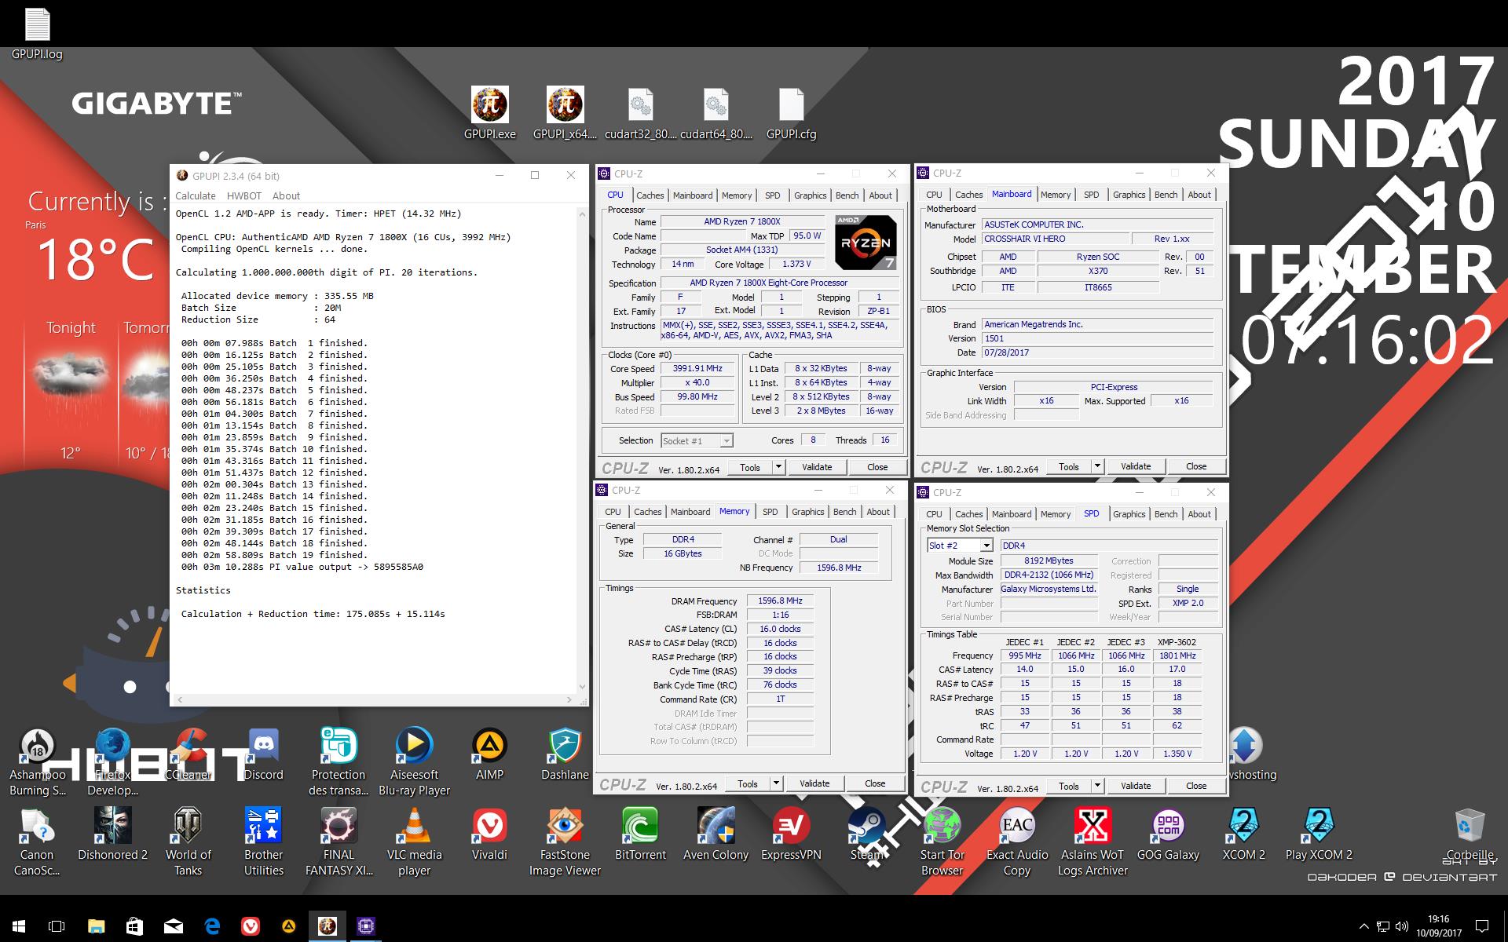Launch the AIMP desktop shortcut

point(489,754)
